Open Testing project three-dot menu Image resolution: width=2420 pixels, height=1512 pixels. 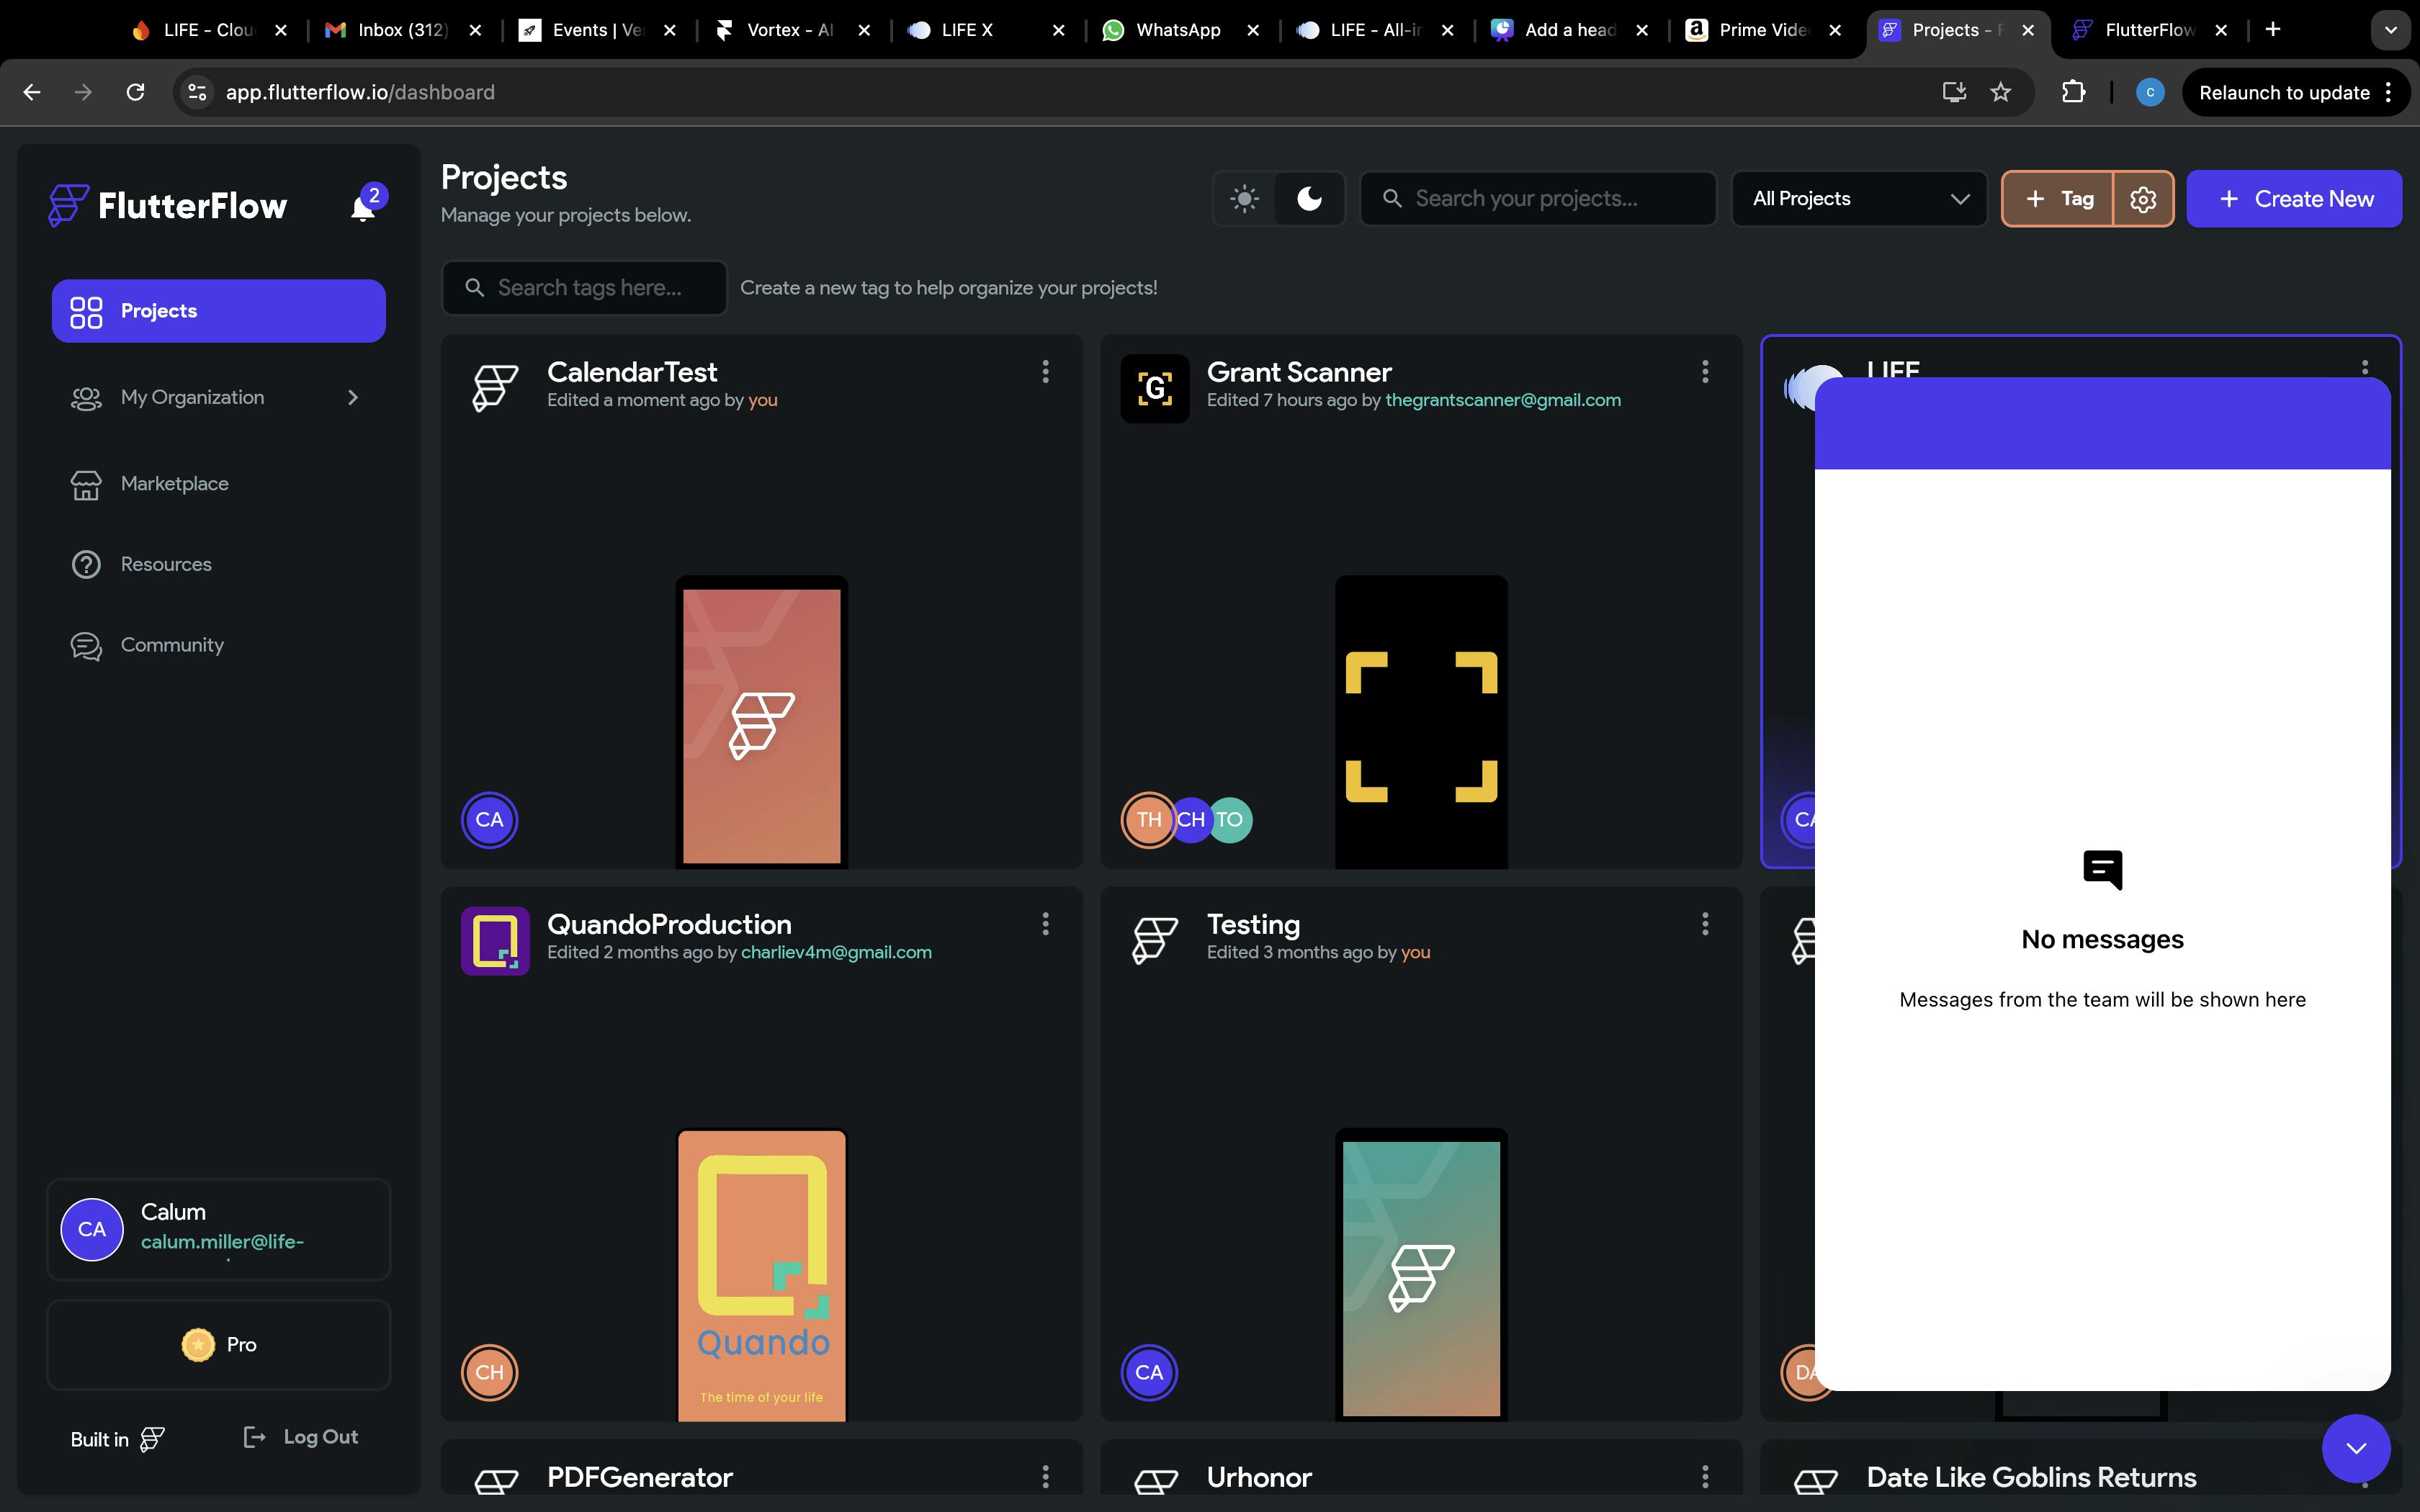(x=1705, y=924)
